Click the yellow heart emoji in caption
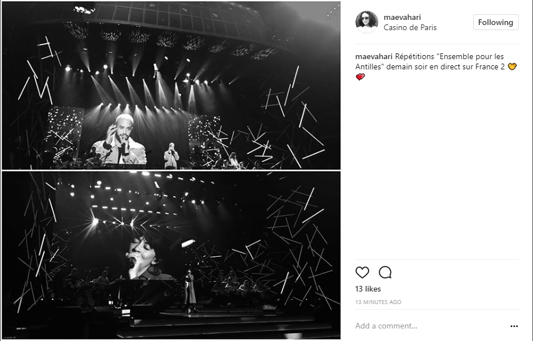Image resolution: width=533 pixels, height=341 pixels. tap(512, 66)
